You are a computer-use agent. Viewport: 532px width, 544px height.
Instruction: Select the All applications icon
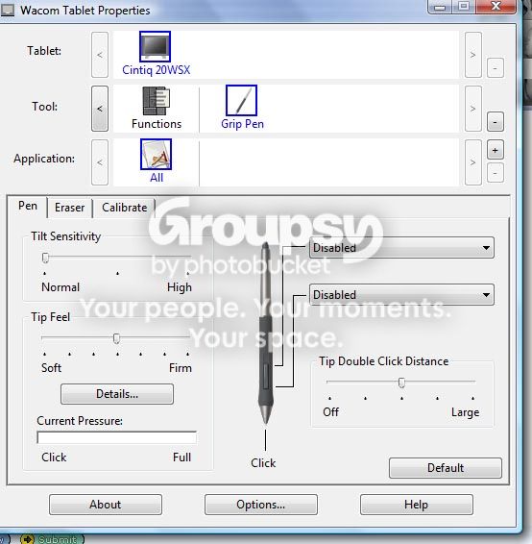(x=156, y=154)
